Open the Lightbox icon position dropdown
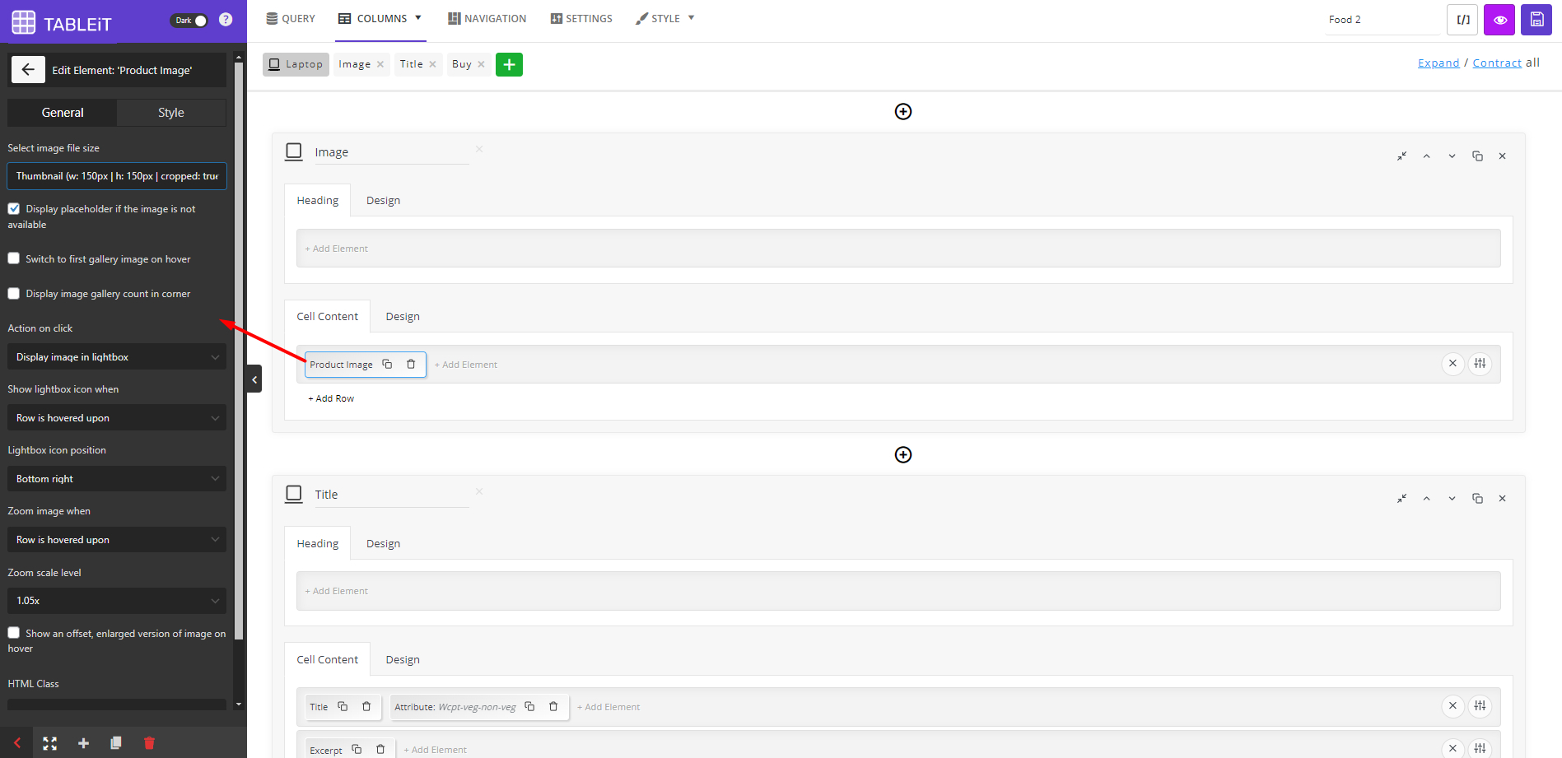1562x758 pixels. click(117, 479)
